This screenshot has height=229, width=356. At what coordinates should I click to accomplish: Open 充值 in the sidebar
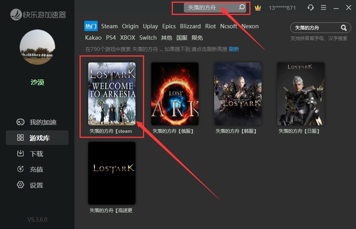click(x=37, y=169)
